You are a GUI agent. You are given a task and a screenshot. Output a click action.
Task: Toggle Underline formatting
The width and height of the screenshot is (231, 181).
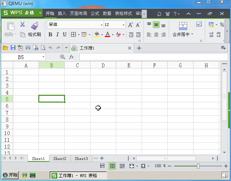(64, 35)
